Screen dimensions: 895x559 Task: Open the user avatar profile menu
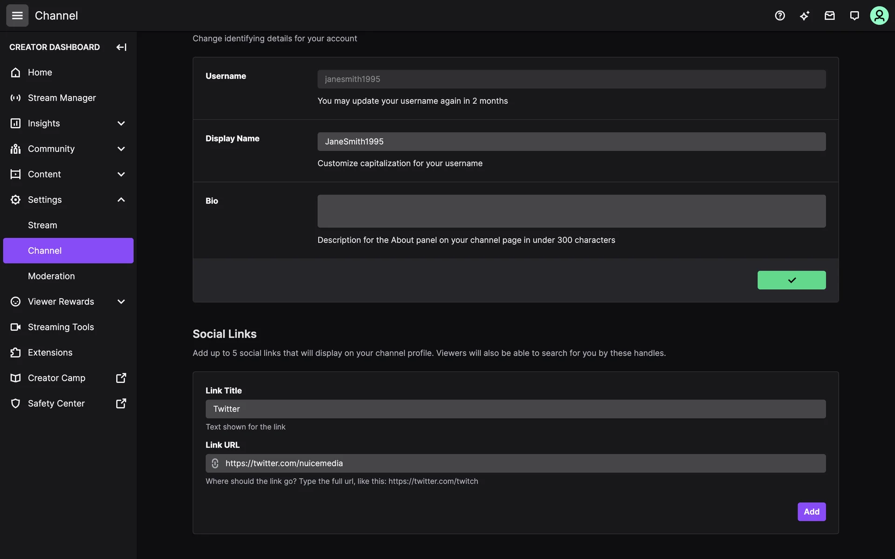(x=879, y=15)
